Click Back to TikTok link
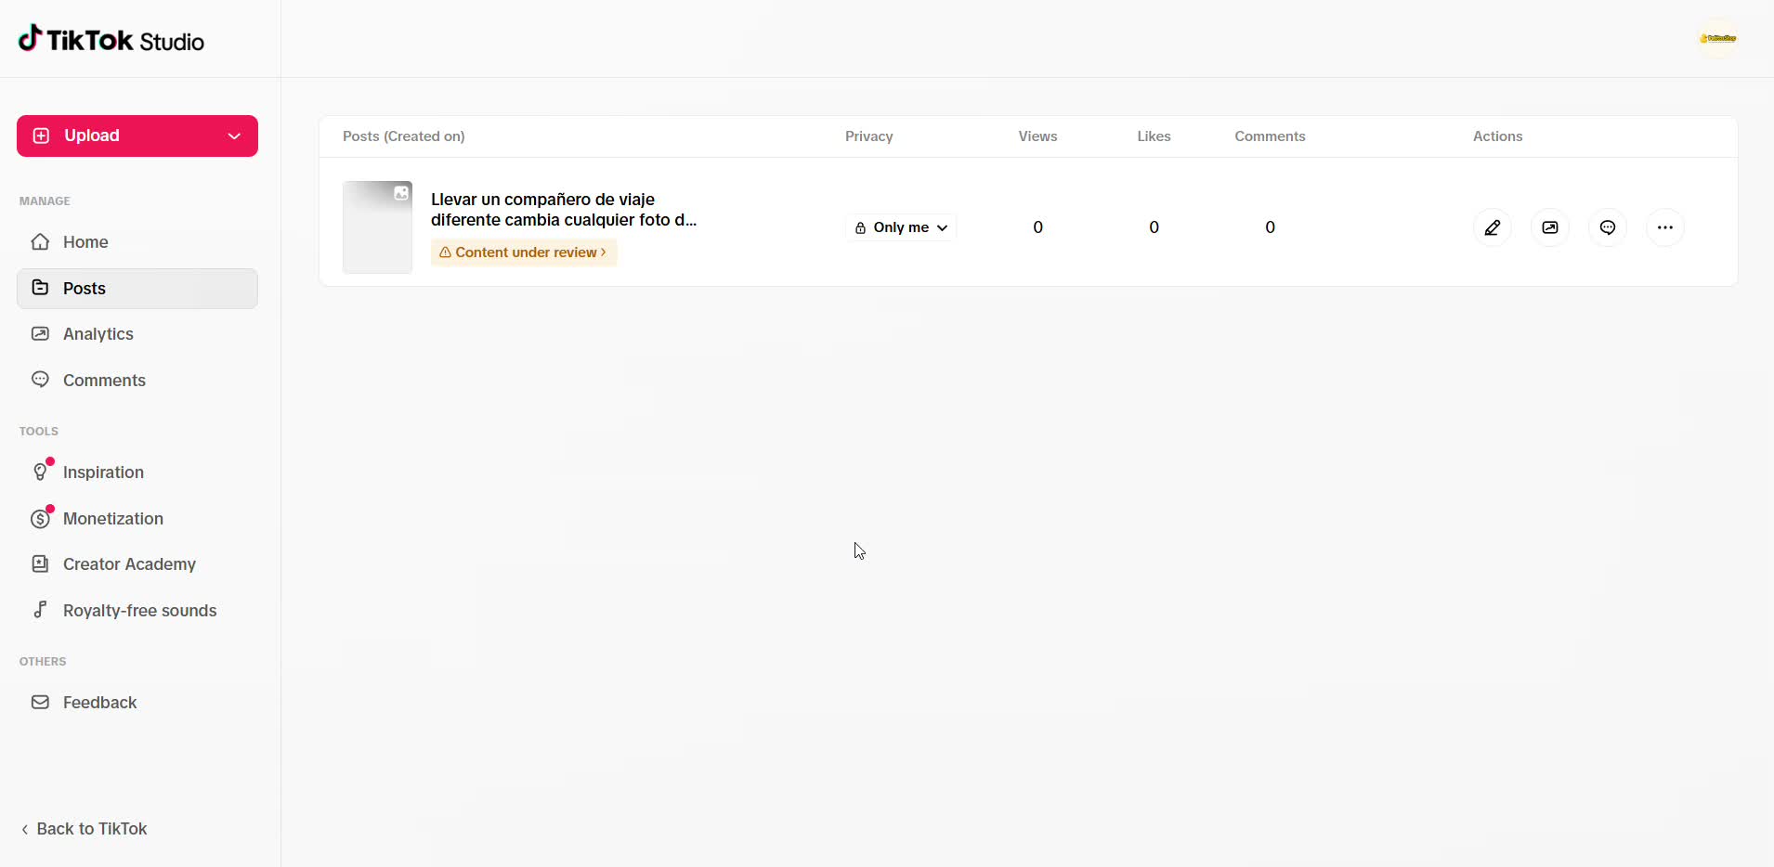Screen dimensions: 1774x867 tap(85, 829)
